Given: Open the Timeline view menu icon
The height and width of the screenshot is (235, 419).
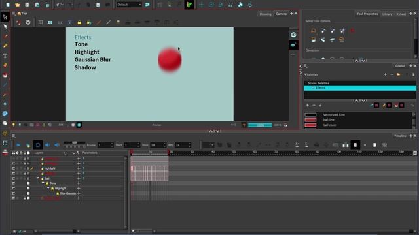Looking at the screenshot, I should [x=14, y=136].
